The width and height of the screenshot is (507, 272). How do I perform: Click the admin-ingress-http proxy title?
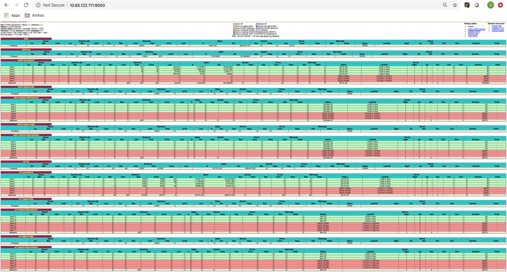(26, 87)
